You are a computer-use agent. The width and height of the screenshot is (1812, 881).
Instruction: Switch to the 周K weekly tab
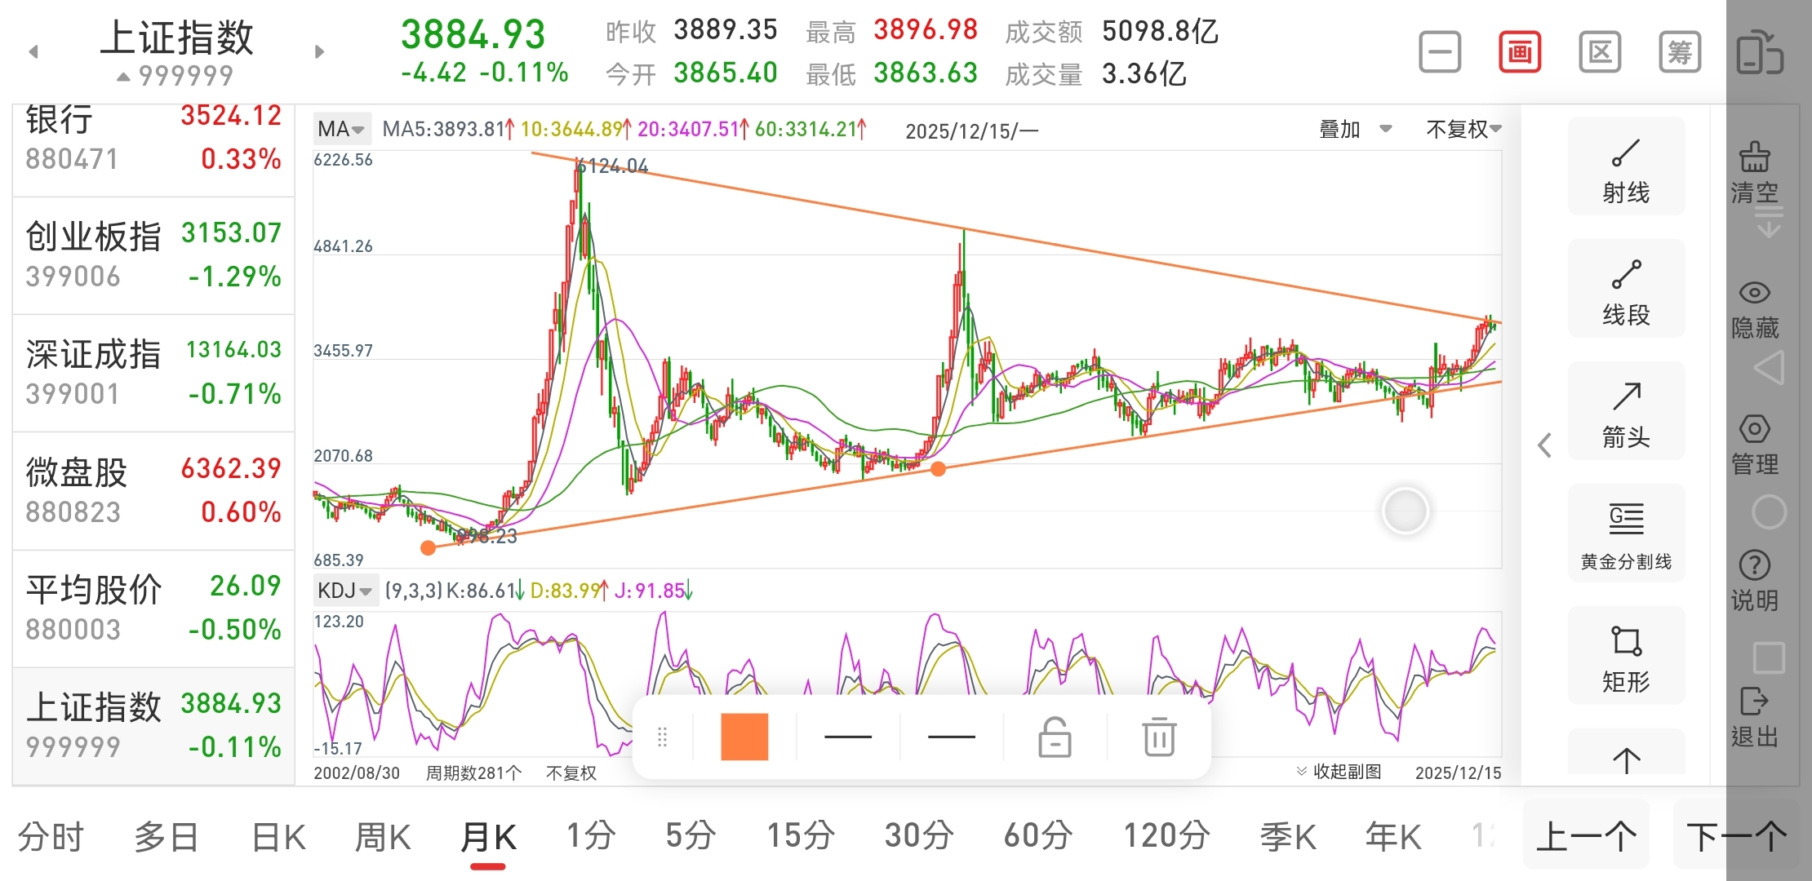(x=383, y=837)
